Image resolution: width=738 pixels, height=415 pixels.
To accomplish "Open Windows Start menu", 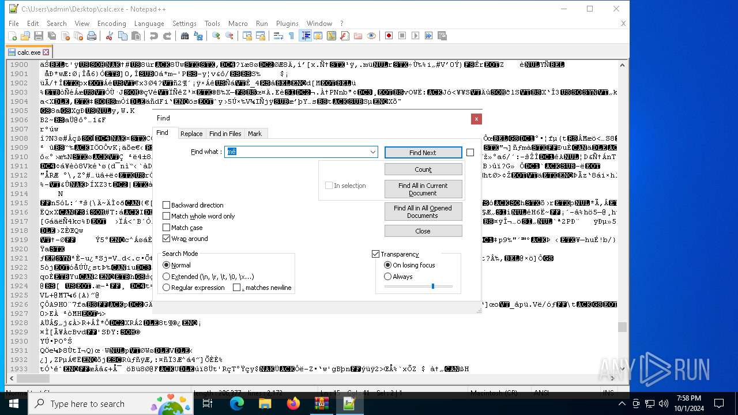I will click(13, 403).
